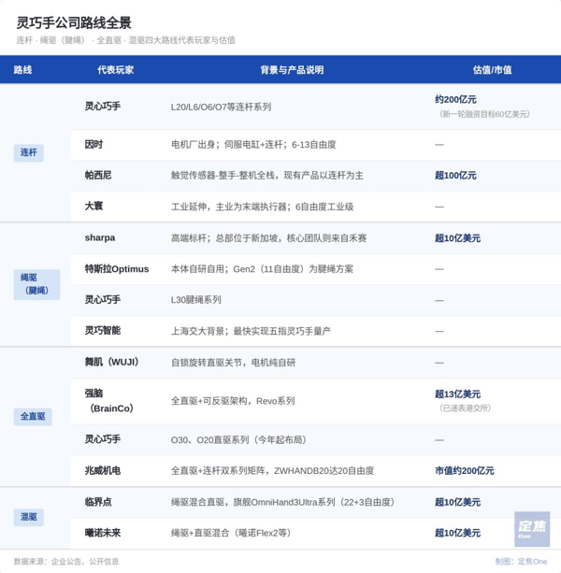Click the 电机厂出身 description for 因时
Viewport: 561px width, 573px height.
(253, 145)
